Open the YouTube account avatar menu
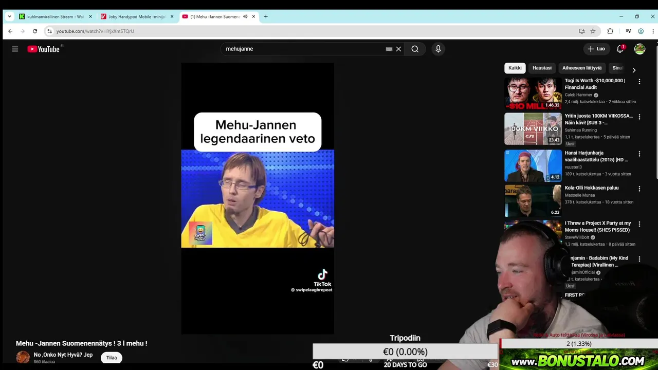The height and width of the screenshot is (370, 658). click(x=639, y=49)
